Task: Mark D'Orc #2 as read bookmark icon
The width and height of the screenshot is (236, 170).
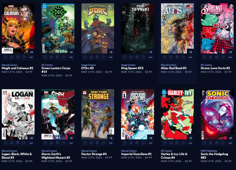Action: pyautogui.click(x=97, y=57)
